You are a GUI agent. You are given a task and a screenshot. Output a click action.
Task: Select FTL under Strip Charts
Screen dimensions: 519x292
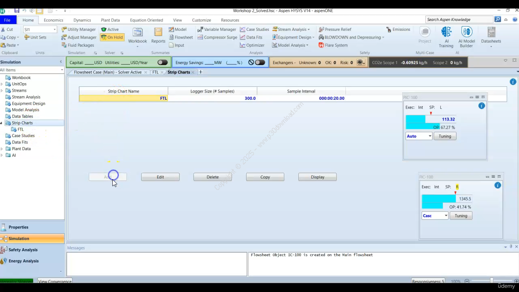coord(21,129)
